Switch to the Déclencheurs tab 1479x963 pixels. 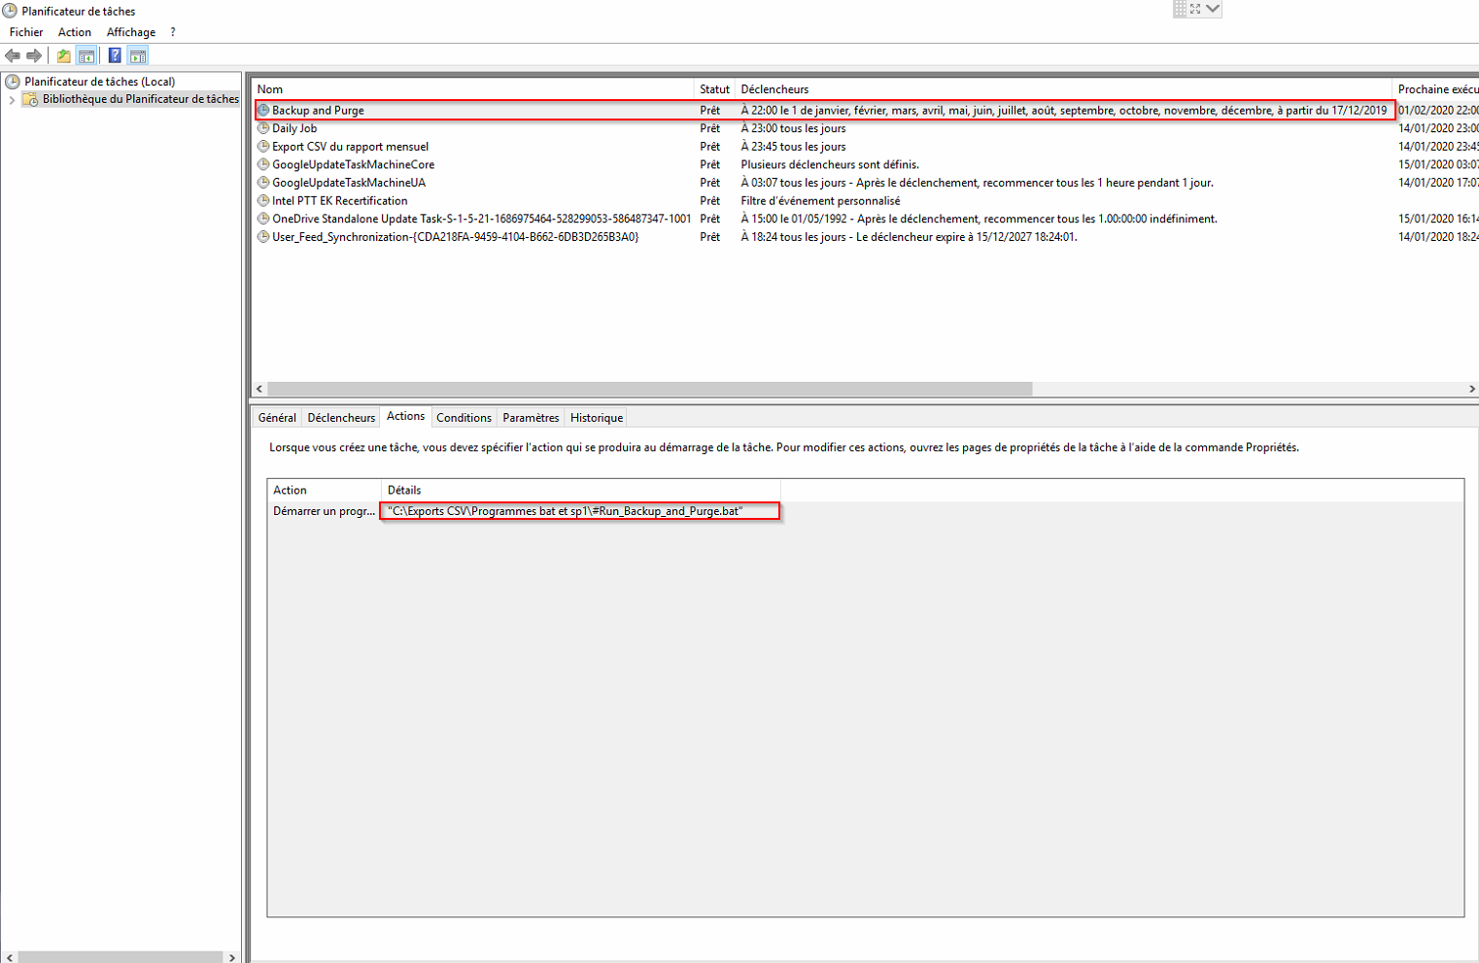(x=341, y=418)
